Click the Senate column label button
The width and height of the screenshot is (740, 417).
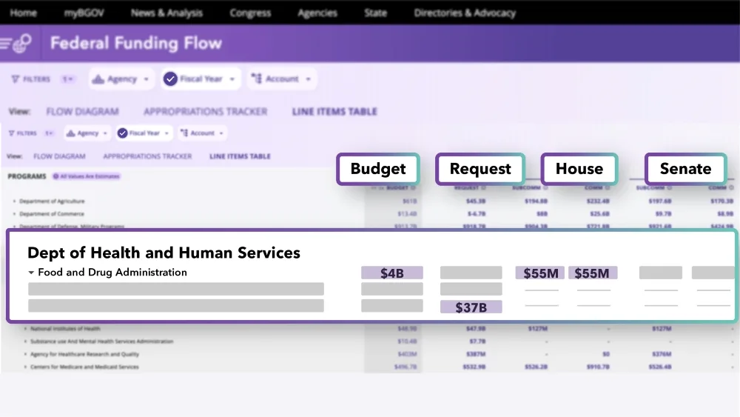tap(686, 169)
